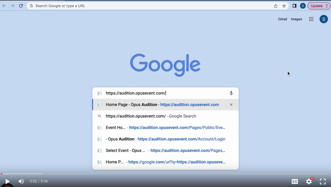Enter fullscreen mode
The width and height of the screenshot is (331, 187).
click(323, 181)
